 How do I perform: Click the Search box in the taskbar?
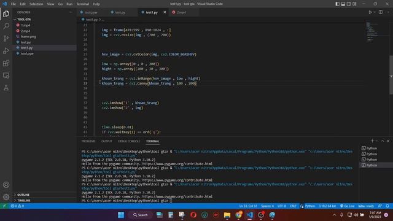click(x=141, y=215)
